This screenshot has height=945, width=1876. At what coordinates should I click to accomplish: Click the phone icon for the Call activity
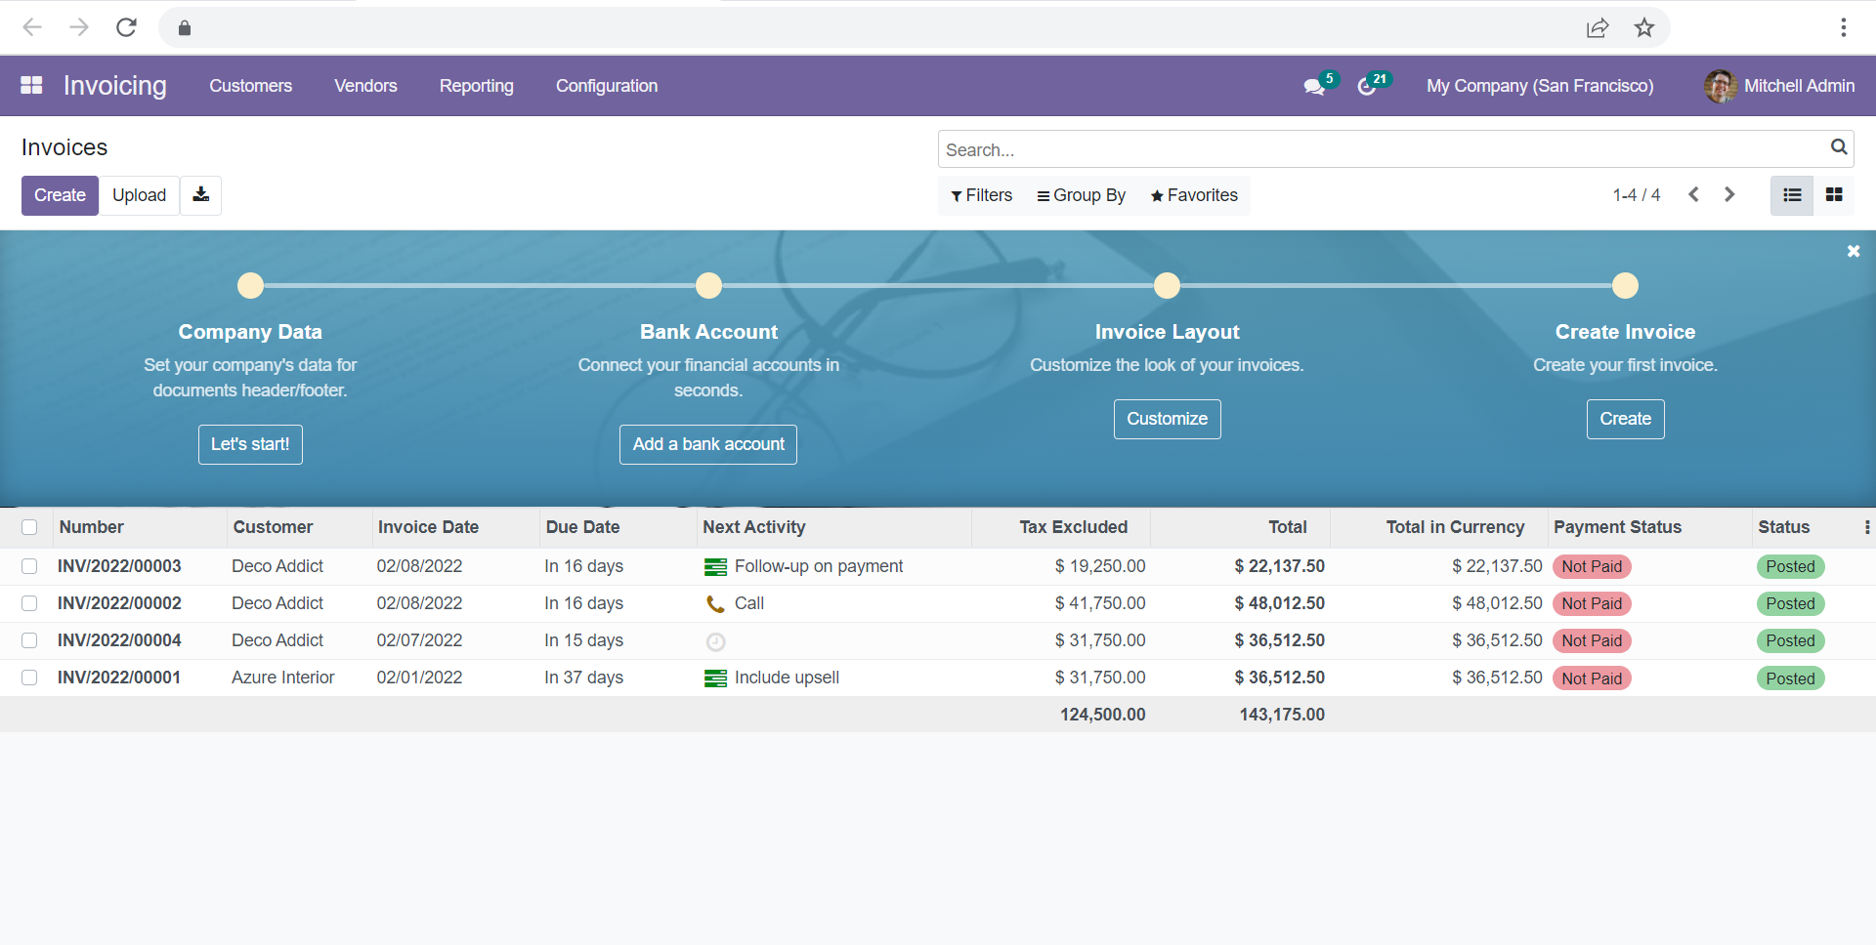tap(714, 603)
